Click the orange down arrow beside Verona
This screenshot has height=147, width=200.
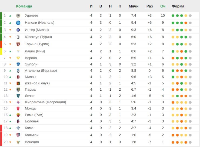point(10,58)
